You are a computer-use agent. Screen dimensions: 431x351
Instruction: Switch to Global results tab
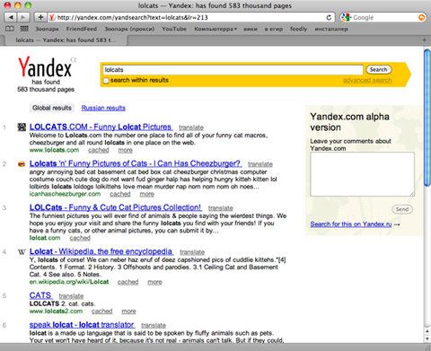tap(52, 108)
